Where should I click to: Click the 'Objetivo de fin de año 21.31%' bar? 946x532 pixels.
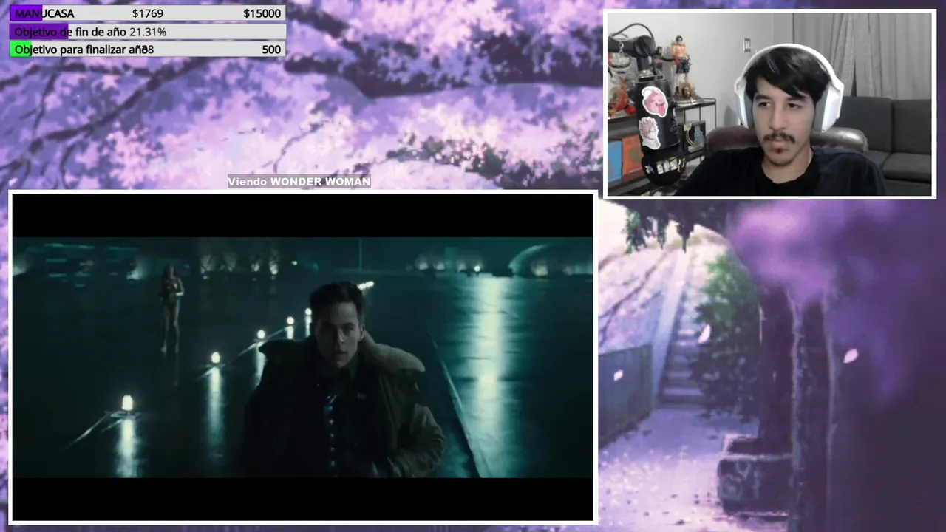pyautogui.click(x=147, y=32)
